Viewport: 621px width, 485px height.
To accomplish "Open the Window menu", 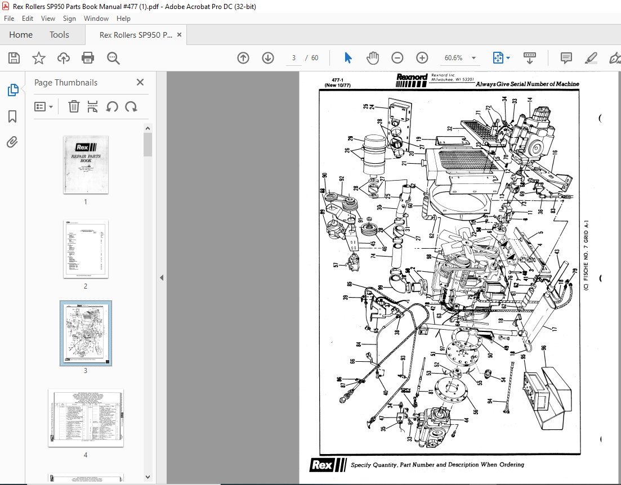I will pos(96,18).
